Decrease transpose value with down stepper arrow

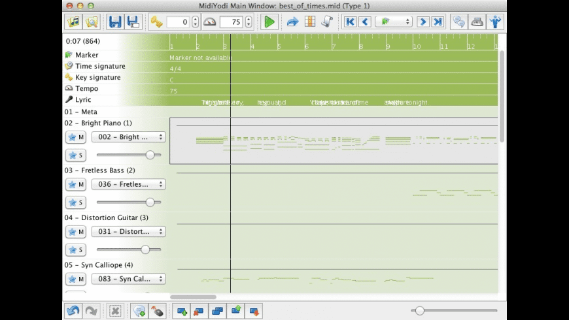(x=196, y=25)
